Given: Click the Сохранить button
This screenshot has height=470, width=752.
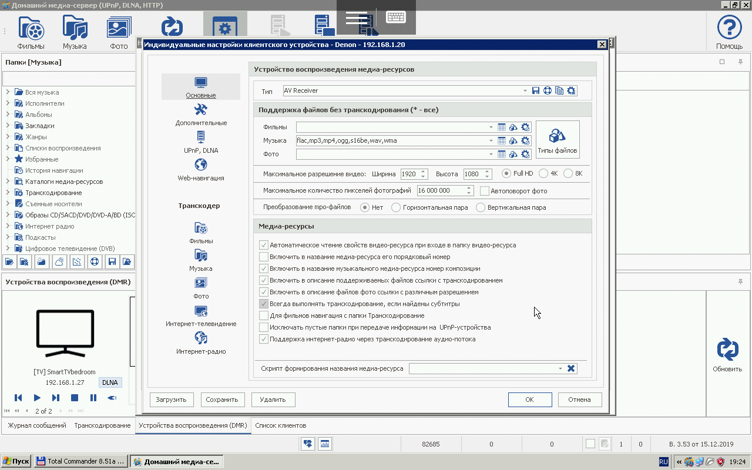Looking at the screenshot, I should click(222, 399).
